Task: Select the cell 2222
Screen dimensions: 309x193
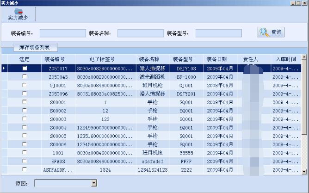Action: coord(186,170)
